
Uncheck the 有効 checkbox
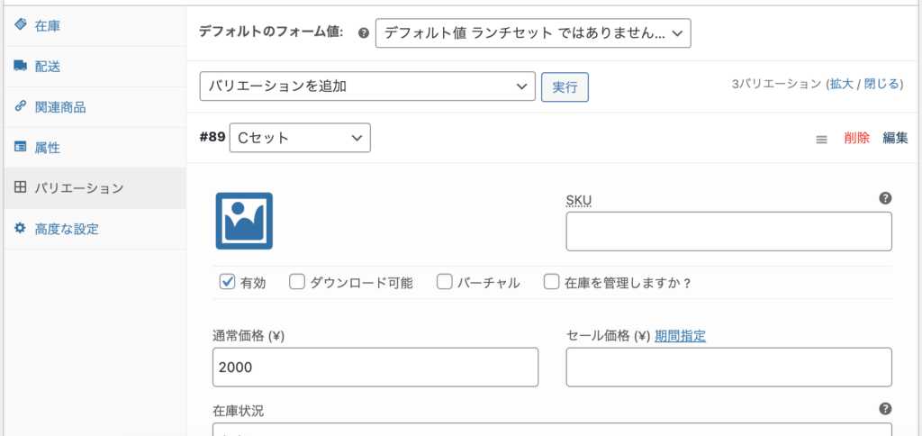(228, 282)
